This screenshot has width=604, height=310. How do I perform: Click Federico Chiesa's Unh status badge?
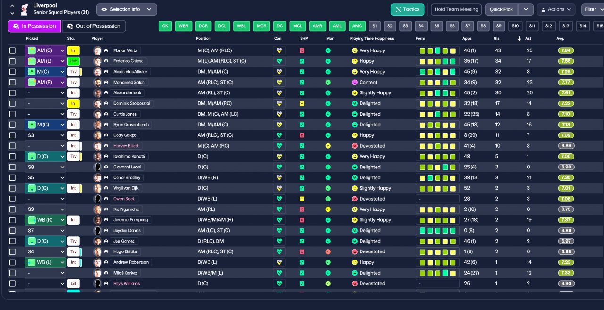pyautogui.click(x=73, y=61)
